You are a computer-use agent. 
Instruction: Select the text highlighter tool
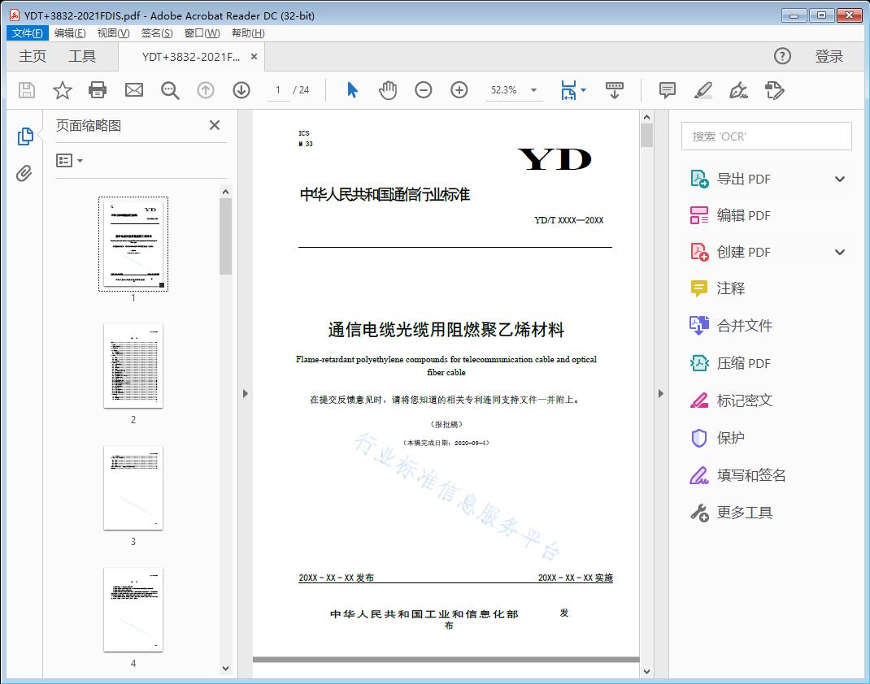pos(704,90)
